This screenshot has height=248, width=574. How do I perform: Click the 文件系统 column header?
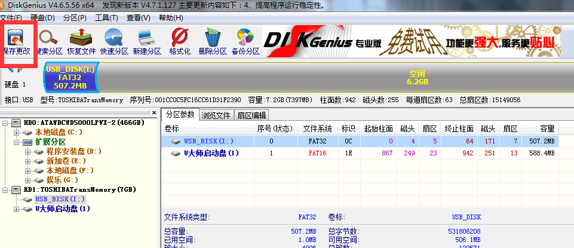317,128
